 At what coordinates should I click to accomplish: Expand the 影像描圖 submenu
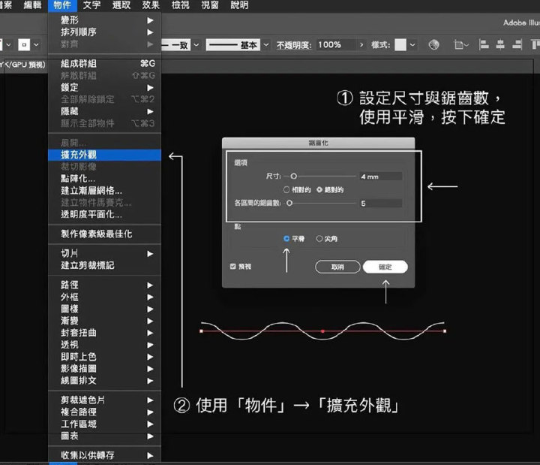coord(105,368)
